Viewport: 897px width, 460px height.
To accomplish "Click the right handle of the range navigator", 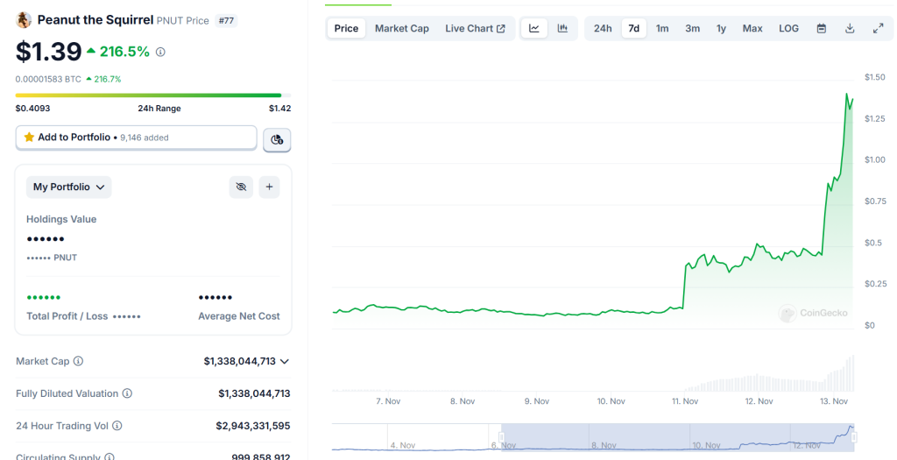I will click(854, 438).
